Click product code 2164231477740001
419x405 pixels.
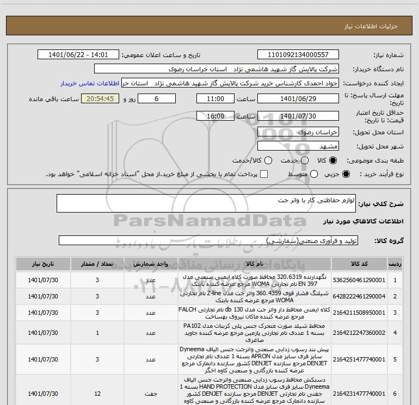[359, 394]
